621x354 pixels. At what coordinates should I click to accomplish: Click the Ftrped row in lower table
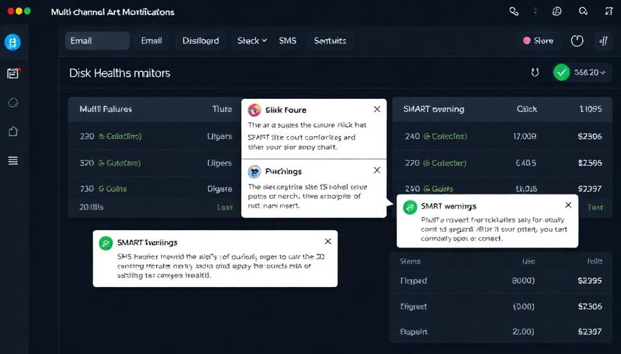(501, 281)
